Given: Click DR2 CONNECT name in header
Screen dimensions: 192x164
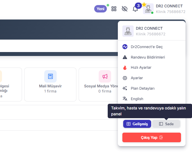Looking at the screenshot, I should (169, 6).
